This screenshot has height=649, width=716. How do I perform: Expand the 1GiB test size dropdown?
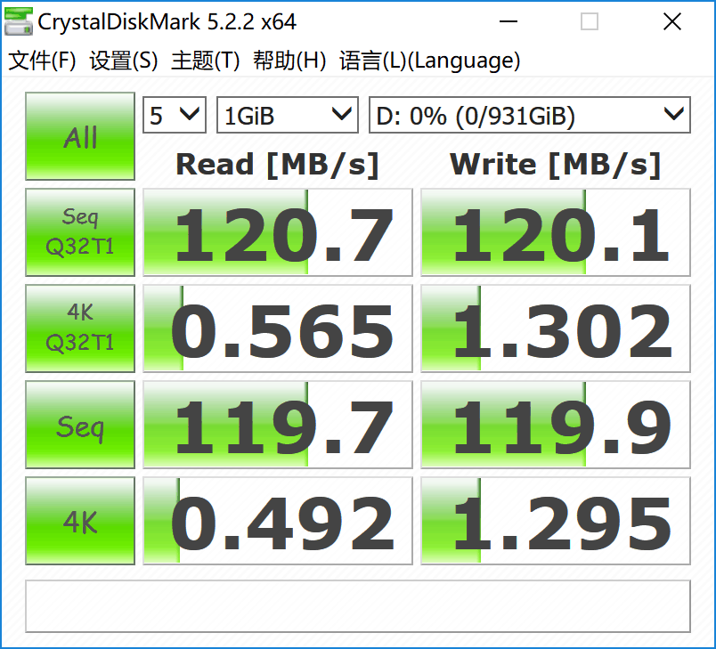tap(287, 116)
